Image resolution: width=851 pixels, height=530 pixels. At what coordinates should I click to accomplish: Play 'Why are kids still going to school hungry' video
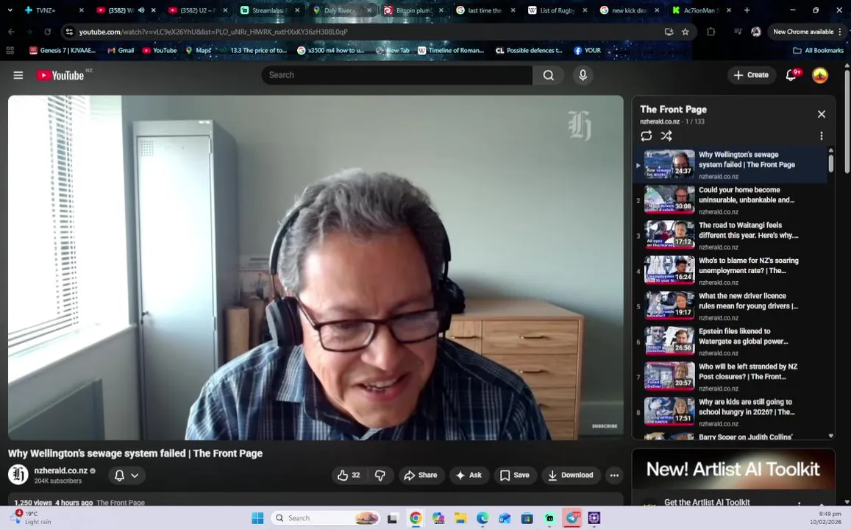pyautogui.click(x=730, y=411)
